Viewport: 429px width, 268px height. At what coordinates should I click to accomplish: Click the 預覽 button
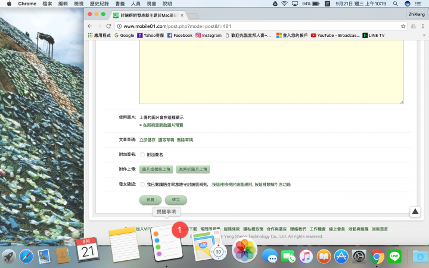click(150, 200)
